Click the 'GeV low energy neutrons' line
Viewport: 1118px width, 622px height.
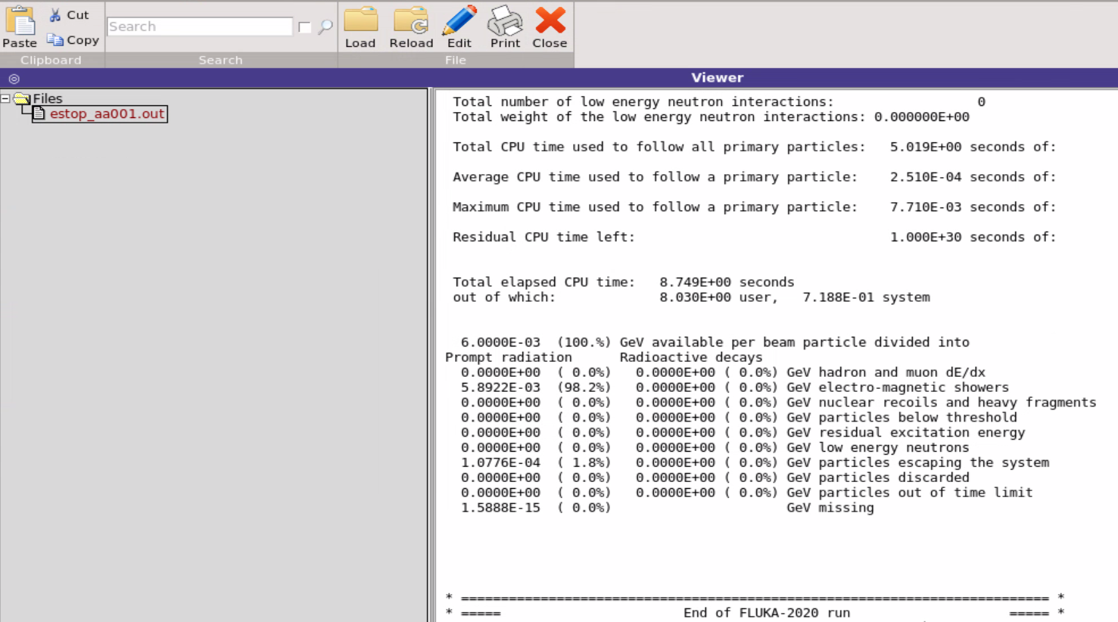(x=877, y=447)
